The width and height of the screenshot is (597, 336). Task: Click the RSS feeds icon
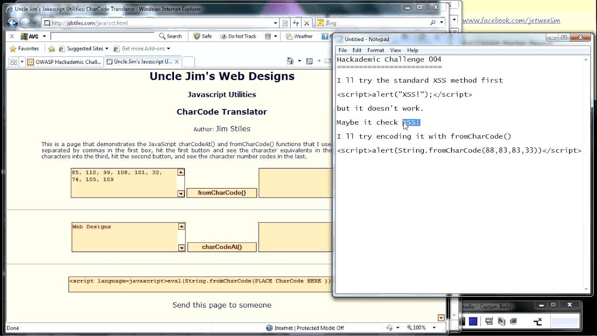tap(309, 61)
